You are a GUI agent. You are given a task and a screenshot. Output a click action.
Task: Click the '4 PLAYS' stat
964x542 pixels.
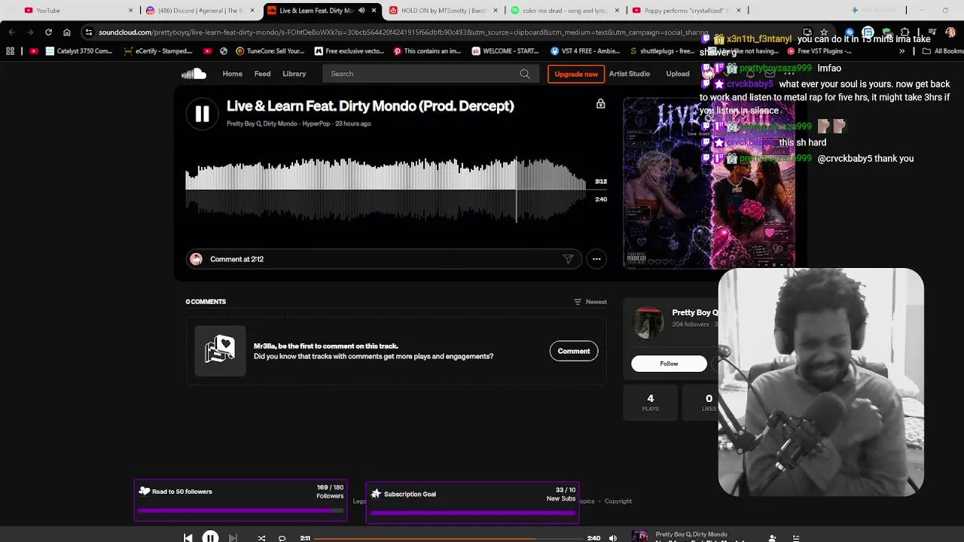tap(651, 403)
